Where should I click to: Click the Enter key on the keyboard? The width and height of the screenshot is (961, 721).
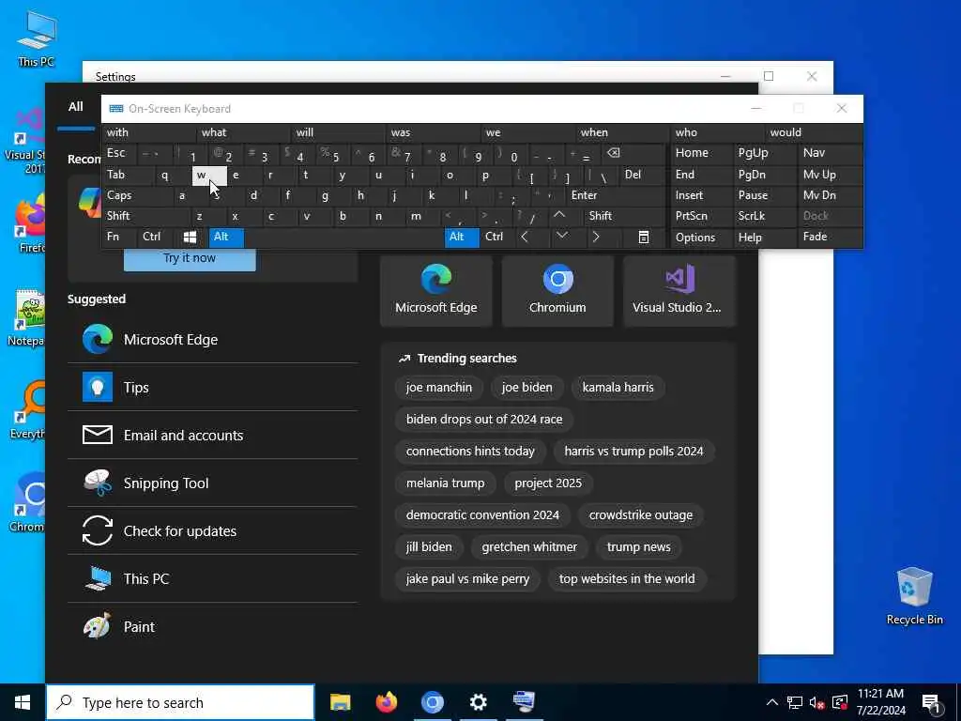616,195
